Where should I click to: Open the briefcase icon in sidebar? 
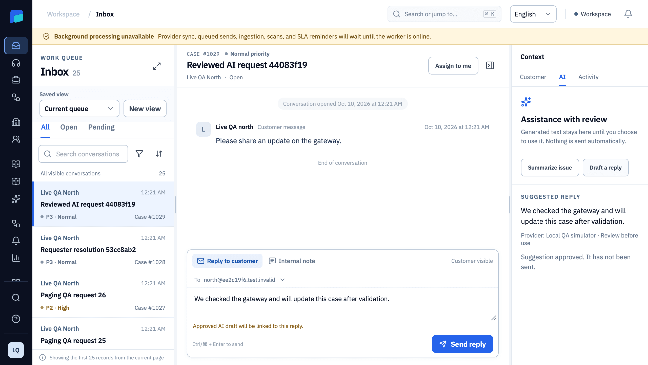coord(16,80)
